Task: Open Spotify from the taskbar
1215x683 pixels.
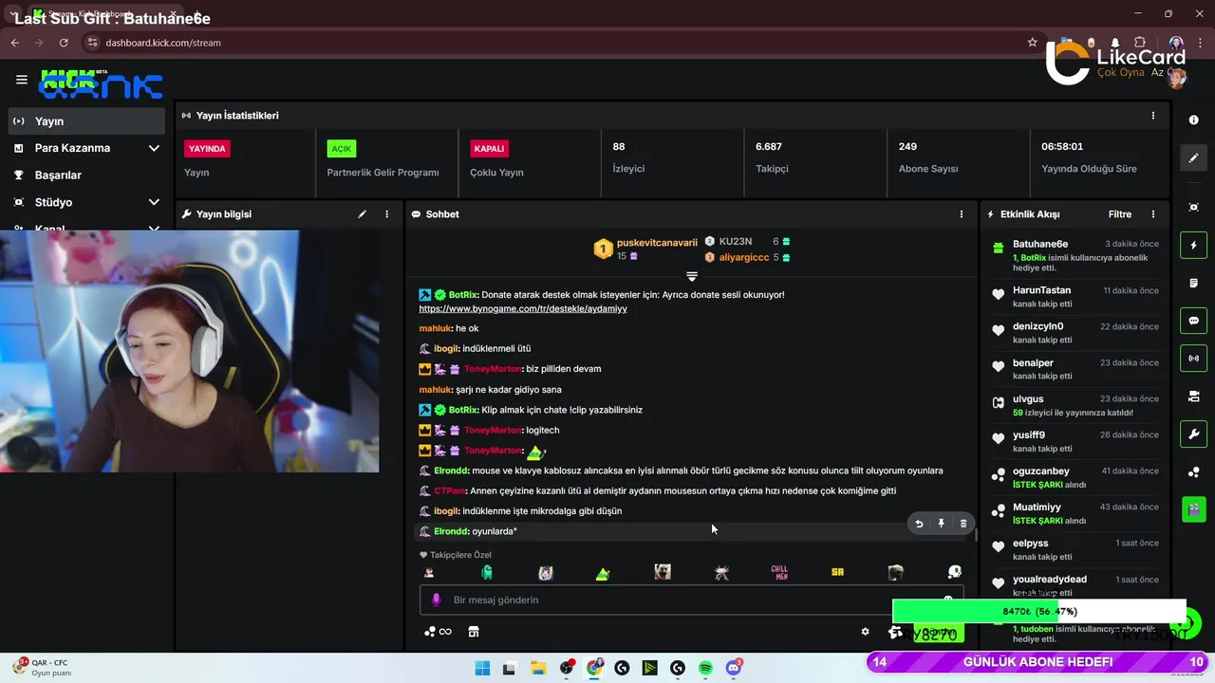Action: (706, 668)
